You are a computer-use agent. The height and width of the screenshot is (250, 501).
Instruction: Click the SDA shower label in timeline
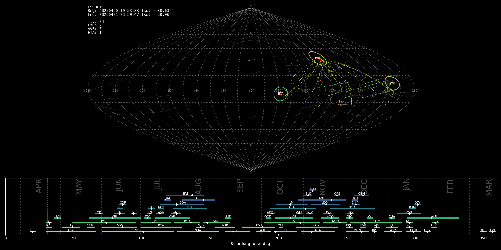pyautogui.click(x=183, y=203)
